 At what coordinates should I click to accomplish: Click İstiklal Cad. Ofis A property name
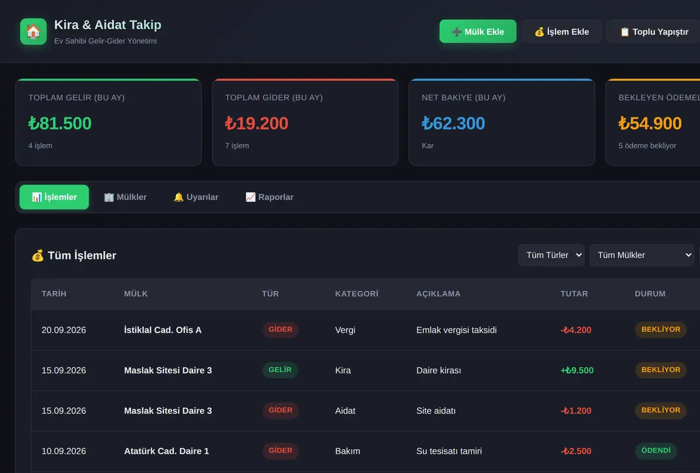coord(163,330)
